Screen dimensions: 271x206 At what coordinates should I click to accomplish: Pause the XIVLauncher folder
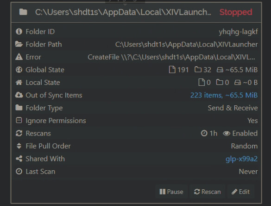(171, 192)
